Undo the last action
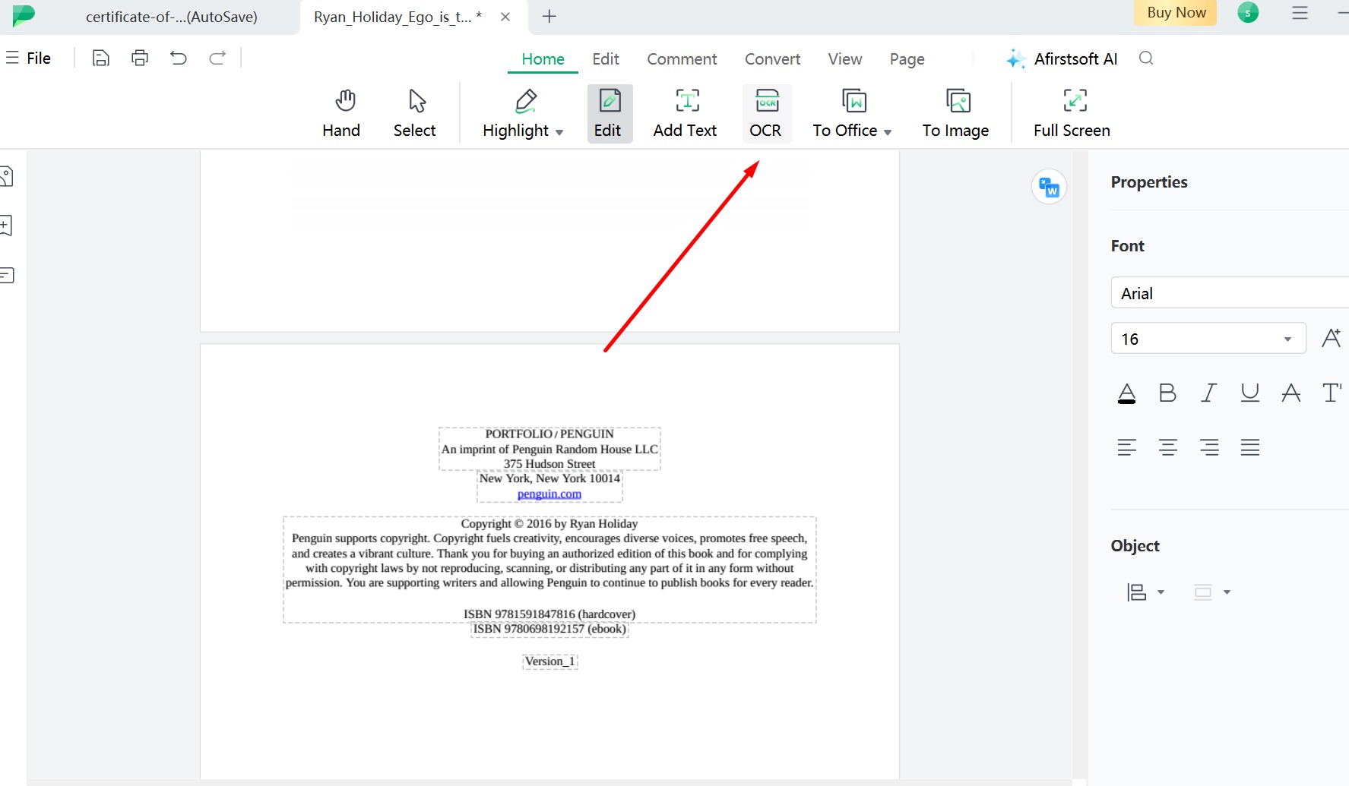Screen dimensions: 1349x786 click(179, 58)
